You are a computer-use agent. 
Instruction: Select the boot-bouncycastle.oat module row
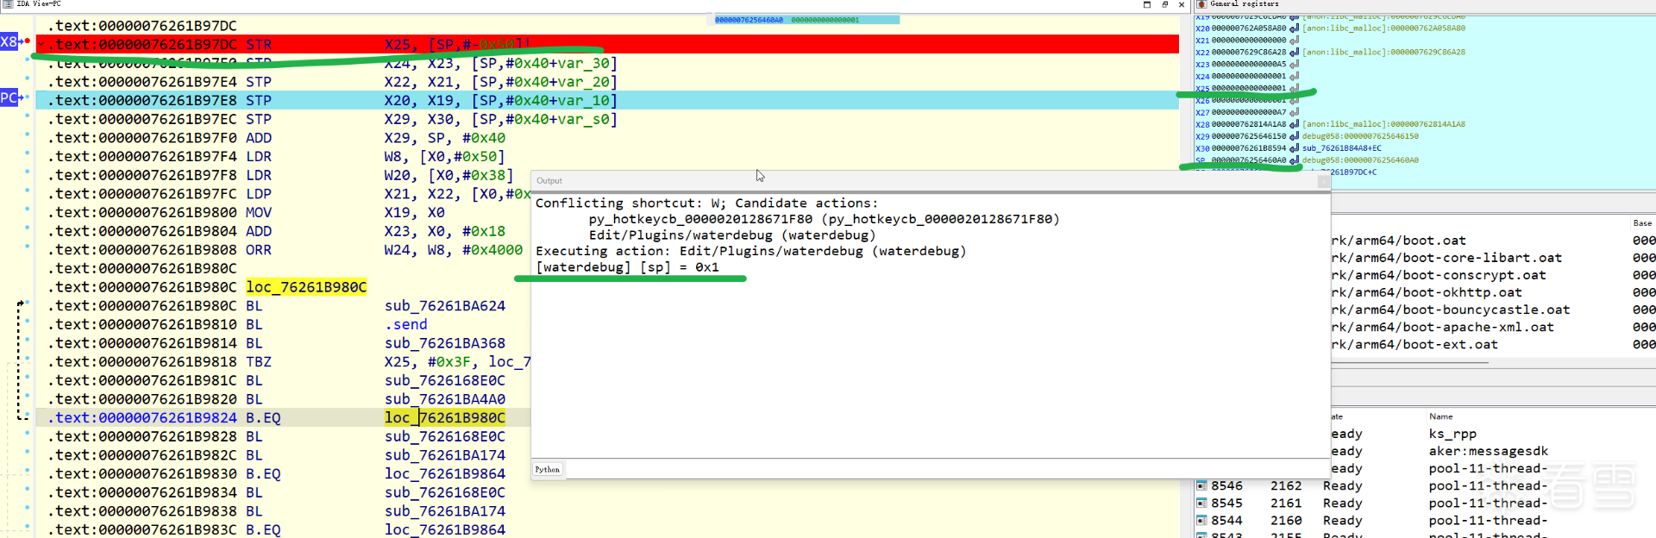[1492, 310]
